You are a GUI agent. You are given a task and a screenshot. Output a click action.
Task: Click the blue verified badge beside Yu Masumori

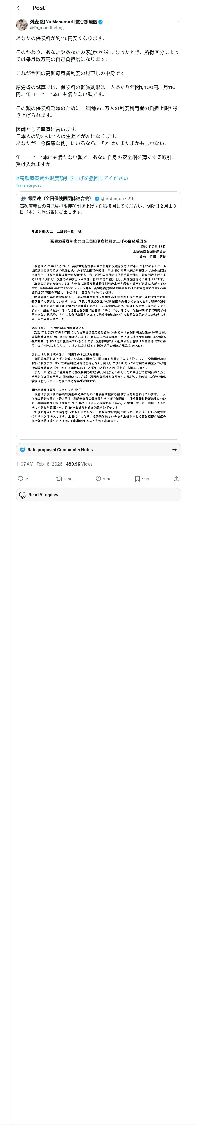click(101, 21)
